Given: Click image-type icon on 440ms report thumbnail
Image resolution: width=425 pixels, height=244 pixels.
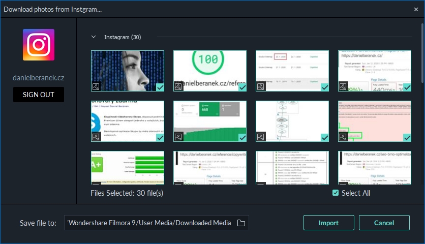Looking at the screenshot, I should (343, 86).
